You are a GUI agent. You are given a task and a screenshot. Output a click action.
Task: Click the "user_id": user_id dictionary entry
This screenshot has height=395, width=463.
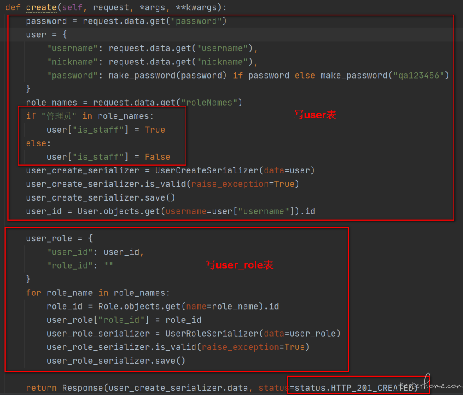95,252
